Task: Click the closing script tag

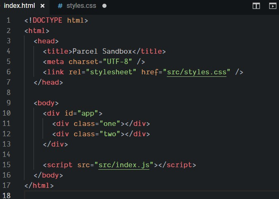Action: 177,165
